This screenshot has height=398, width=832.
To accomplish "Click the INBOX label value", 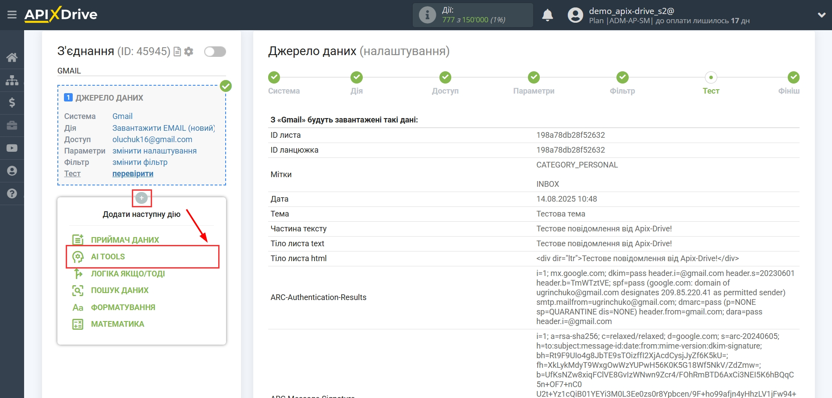I will click(548, 184).
